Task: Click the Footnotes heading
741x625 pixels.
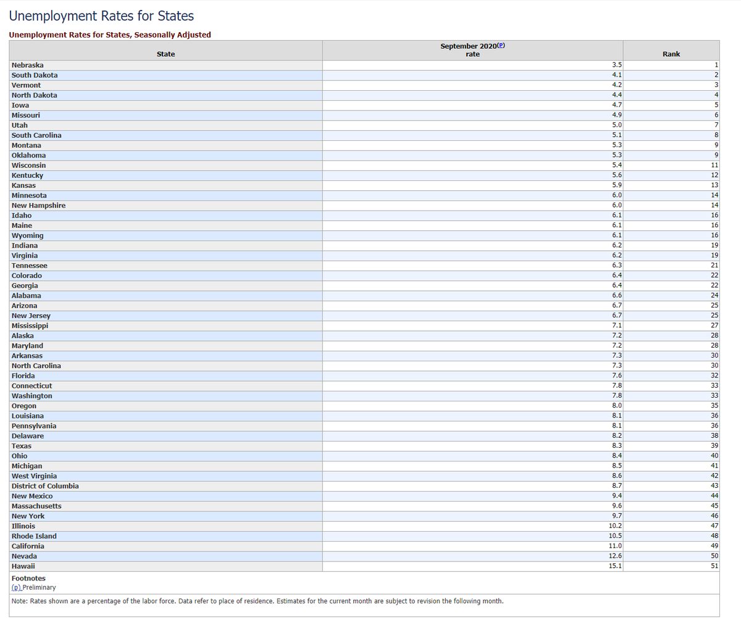Action: [x=28, y=578]
